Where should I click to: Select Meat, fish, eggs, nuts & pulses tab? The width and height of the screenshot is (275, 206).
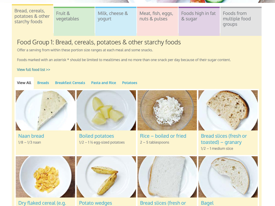(157, 21)
